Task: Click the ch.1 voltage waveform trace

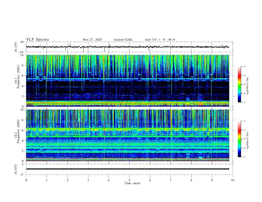Action: point(127,47)
